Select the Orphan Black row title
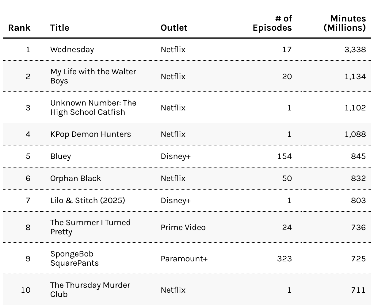This screenshot has height=308, width=374. point(76,178)
